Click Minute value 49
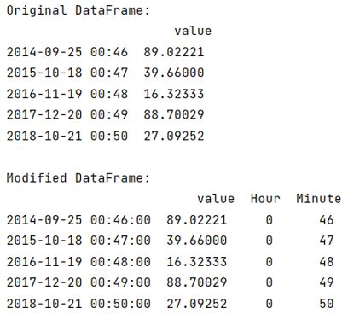Viewport: 348px width, 314px height. click(327, 282)
